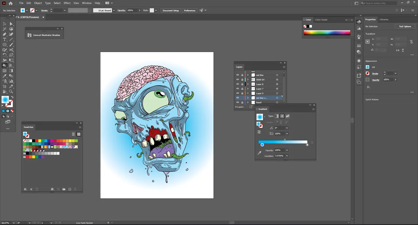The image size is (418, 225).
Task: Open the Window menu
Action: pyautogui.click(x=87, y=3)
